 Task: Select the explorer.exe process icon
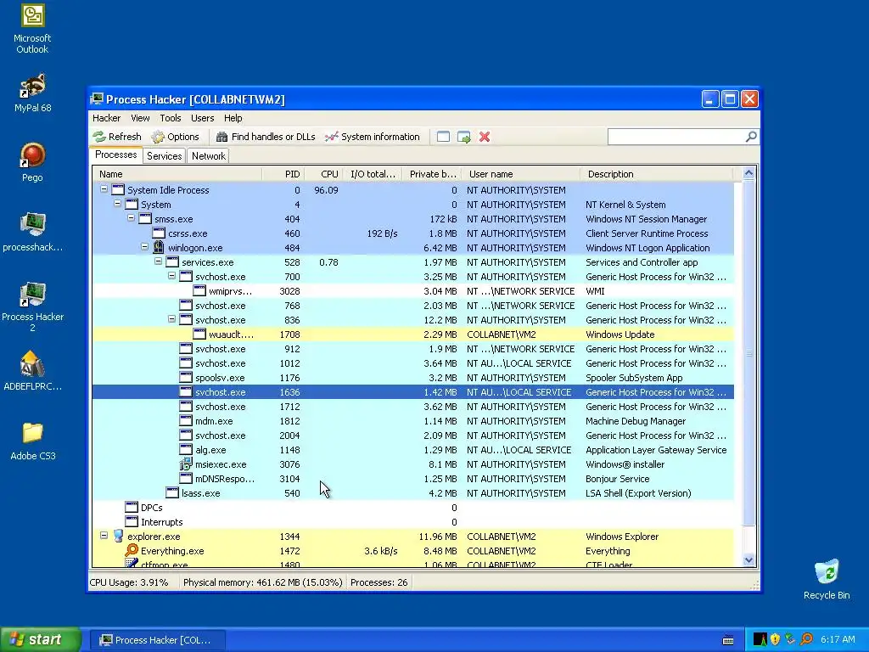click(x=118, y=537)
